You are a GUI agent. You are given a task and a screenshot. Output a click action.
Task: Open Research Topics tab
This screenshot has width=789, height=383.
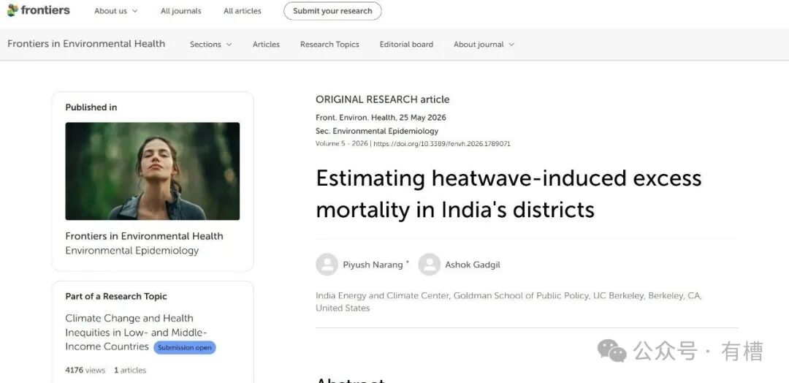tap(329, 45)
